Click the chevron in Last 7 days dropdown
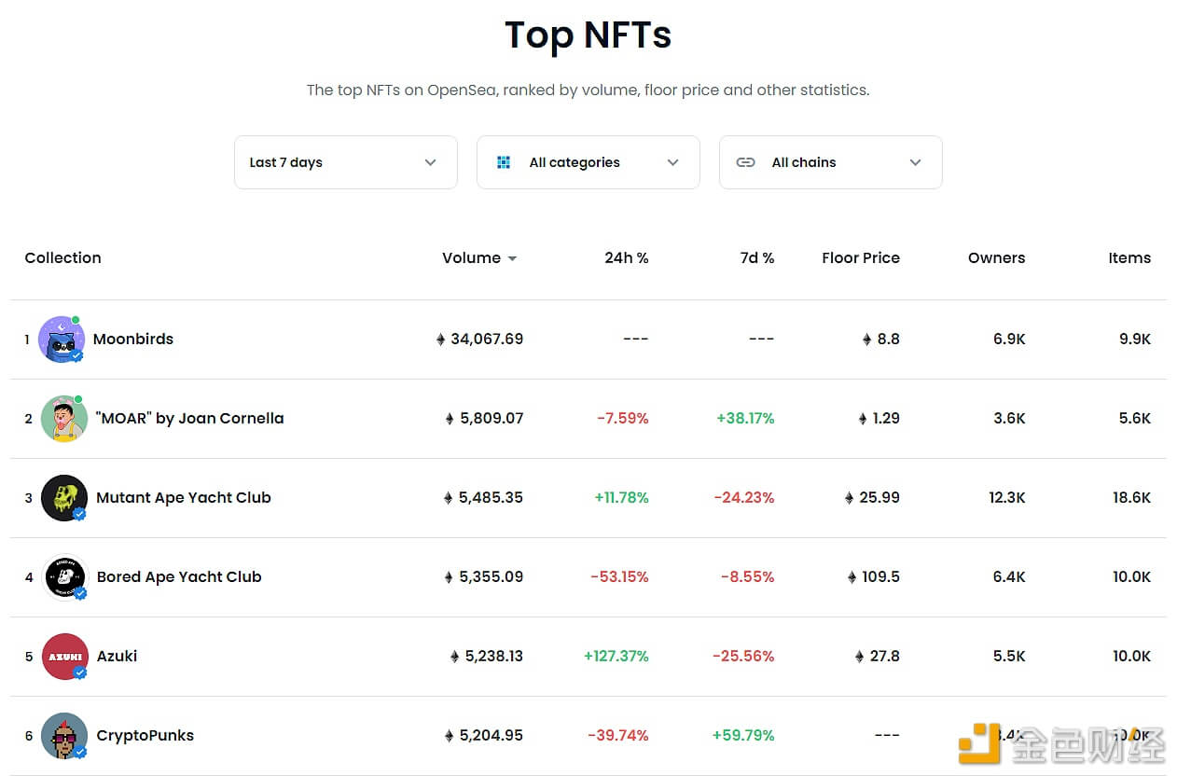 (430, 162)
